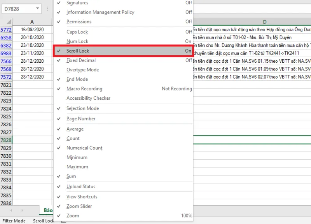This screenshot has width=311, height=224.
Task: Toggle the Num Lock menu entry
Action: (123, 41)
